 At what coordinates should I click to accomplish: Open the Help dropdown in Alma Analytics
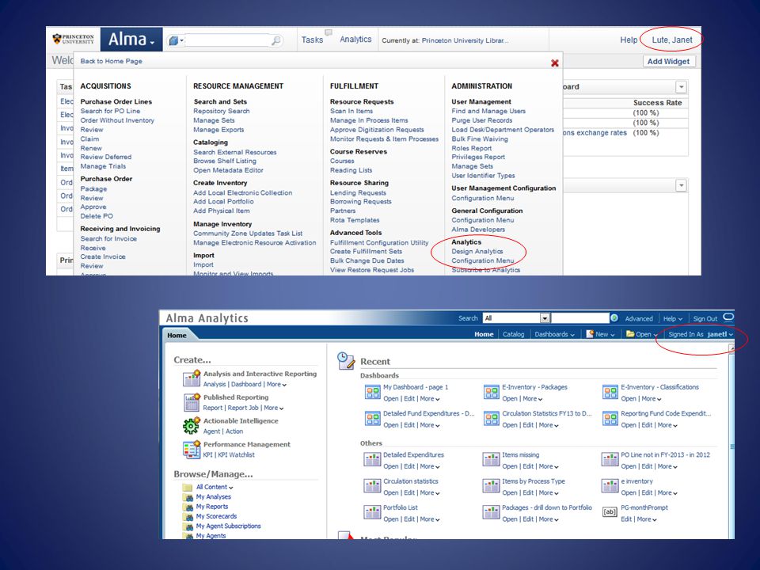[672, 319]
